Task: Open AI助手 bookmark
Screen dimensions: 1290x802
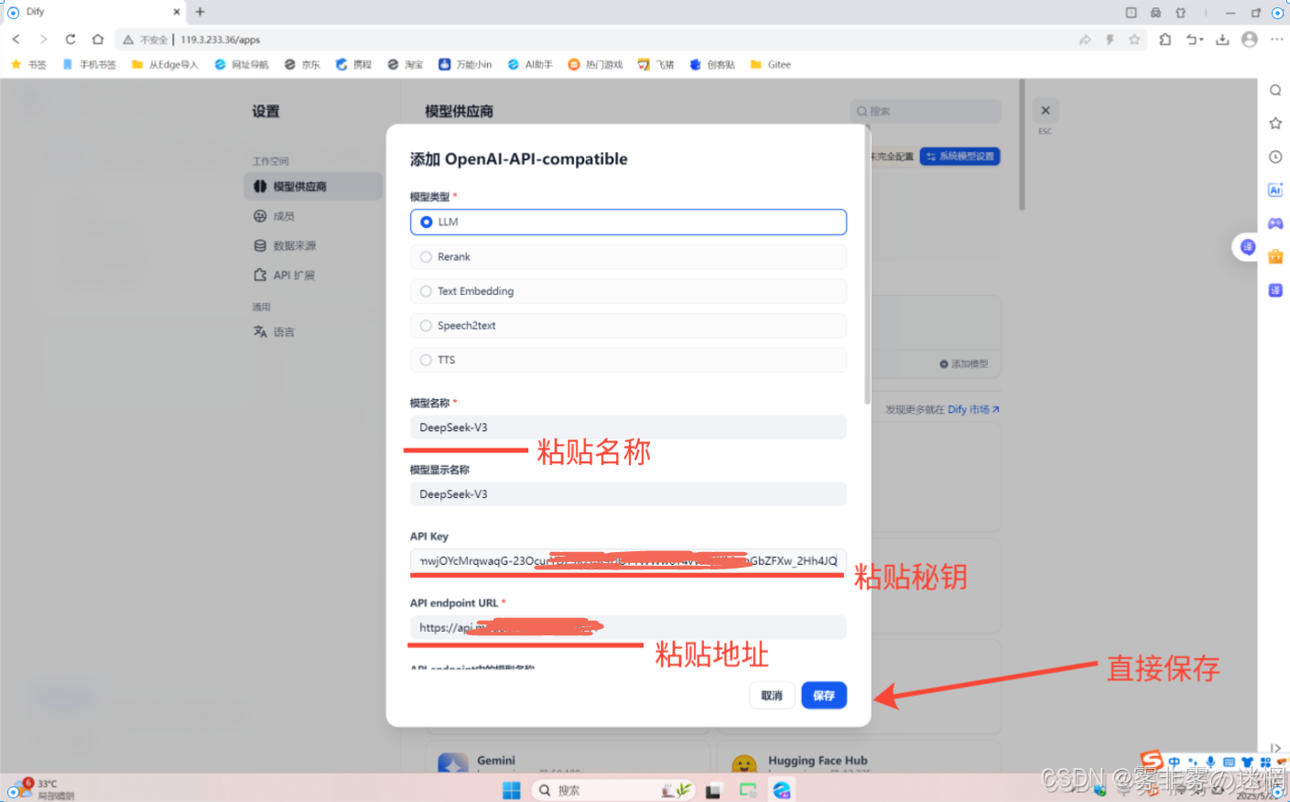Action: (x=530, y=65)
